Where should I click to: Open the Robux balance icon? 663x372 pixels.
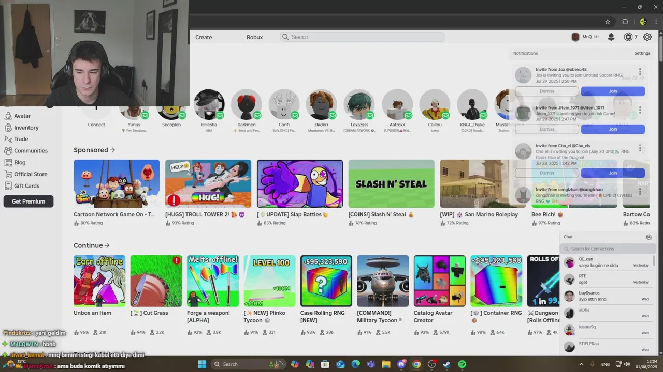point(628,37)
